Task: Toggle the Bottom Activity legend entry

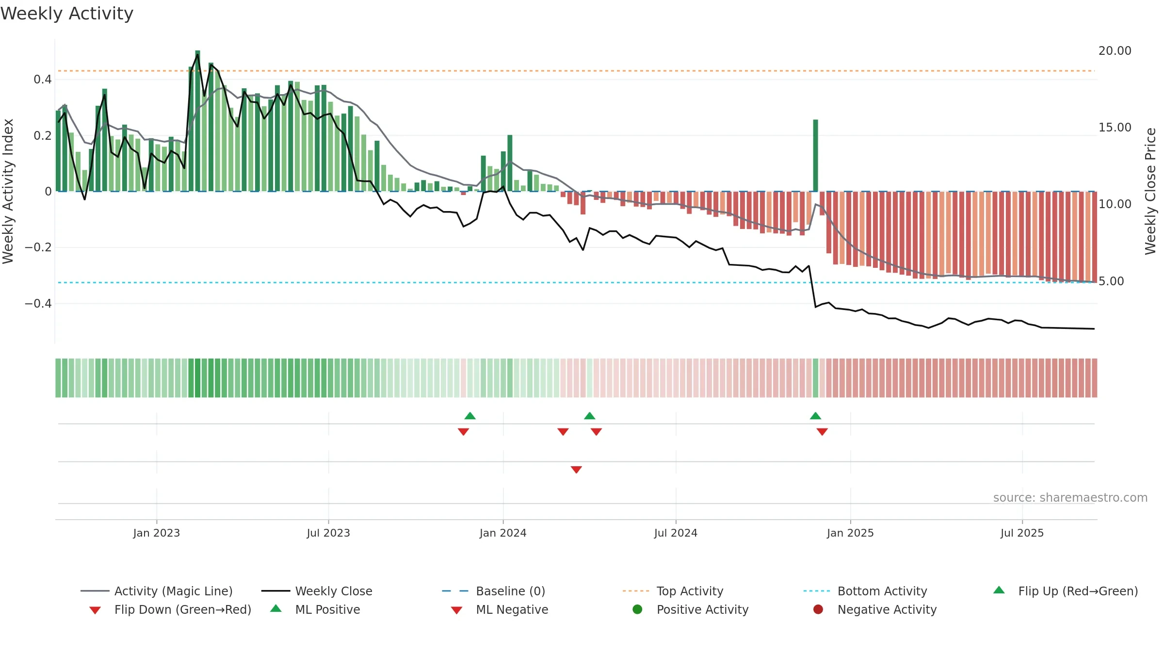Action: 865,591
